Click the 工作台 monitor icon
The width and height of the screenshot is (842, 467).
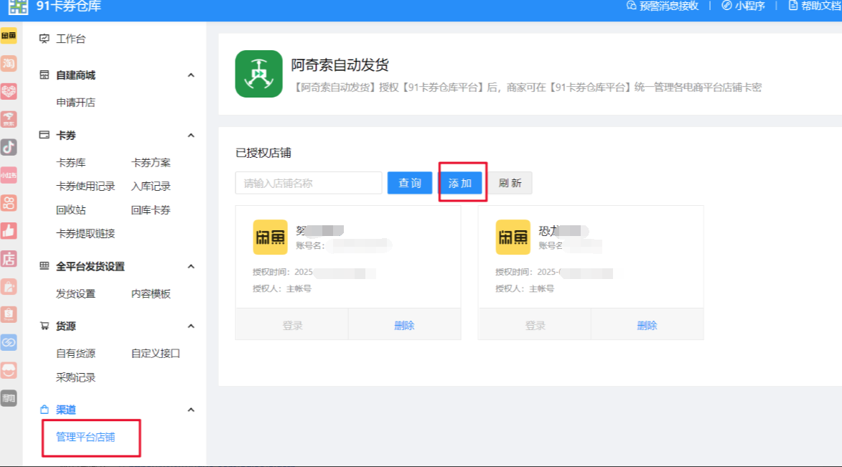pos(45,39)
